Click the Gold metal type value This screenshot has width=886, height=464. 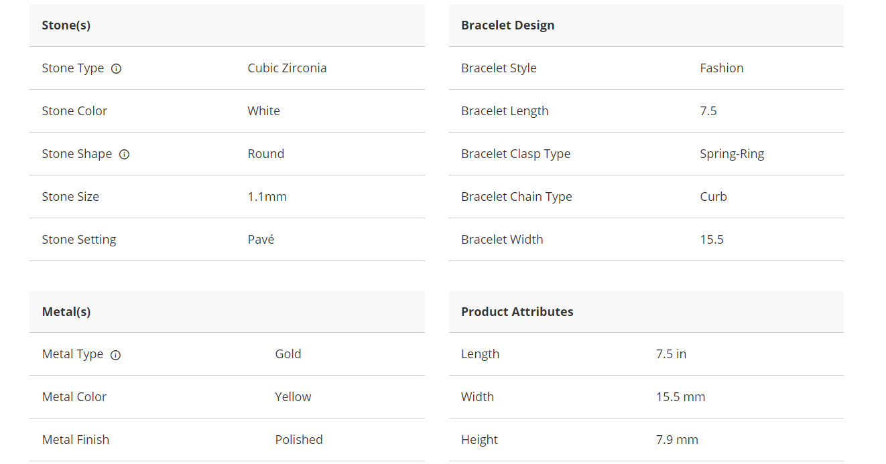pyautogui.click(x=288, y=354)
